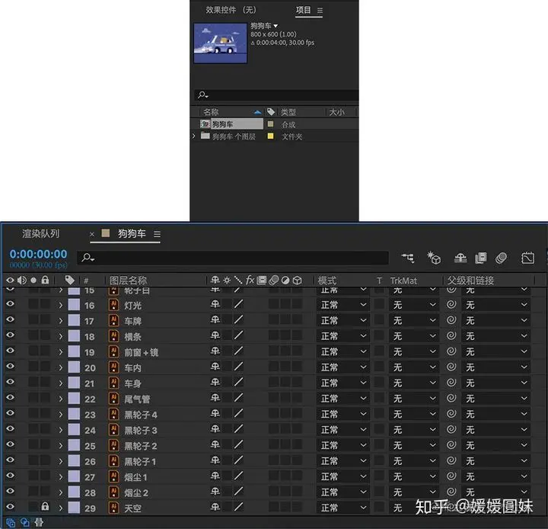This screenshot has width=548, height=529.
Task: Toggle the Draft 3D icon
Action: pos(434,258)
